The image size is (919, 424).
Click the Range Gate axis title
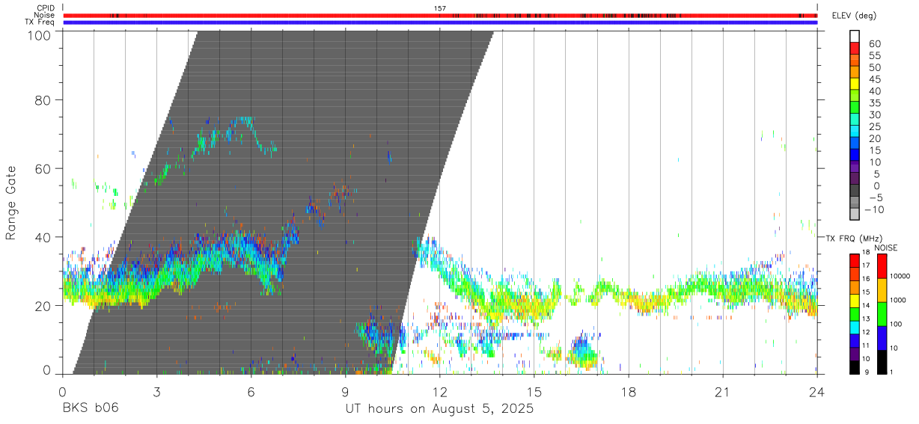click(x=11, y=203)
